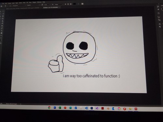This screenshot has width=163, height=122.
Task: Switch to the Untitled-1 document tab
Action: pyautogui.click(x=51, y=7)
